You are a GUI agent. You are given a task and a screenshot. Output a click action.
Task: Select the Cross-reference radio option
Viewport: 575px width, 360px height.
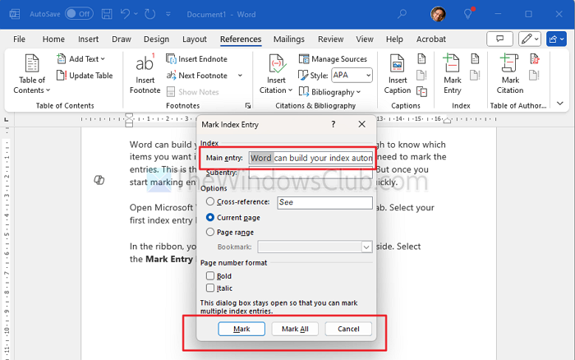pyautogui.click(x=210, y=201)
